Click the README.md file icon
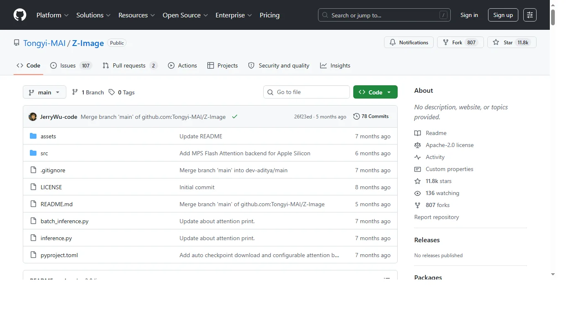566x318 pixels. 34,204
